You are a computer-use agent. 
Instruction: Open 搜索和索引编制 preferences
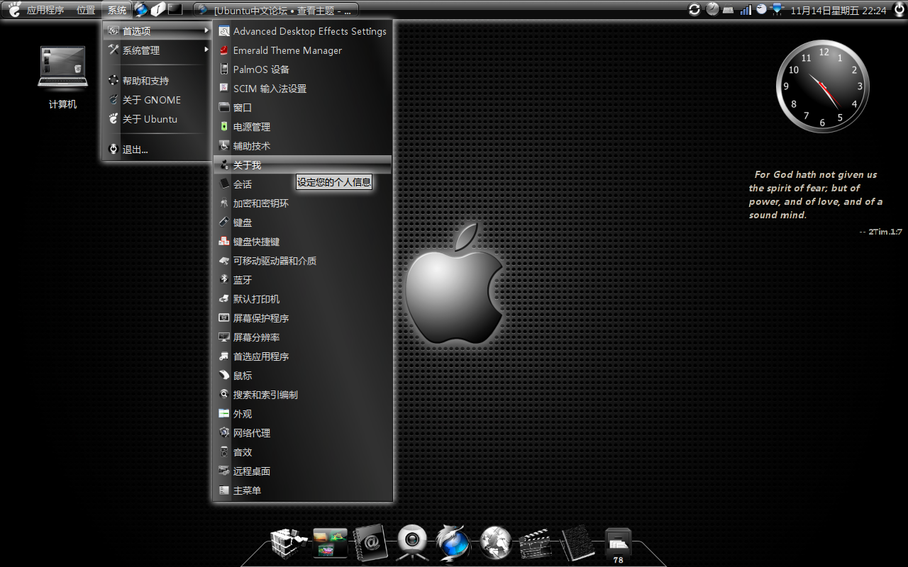[303, 395]
